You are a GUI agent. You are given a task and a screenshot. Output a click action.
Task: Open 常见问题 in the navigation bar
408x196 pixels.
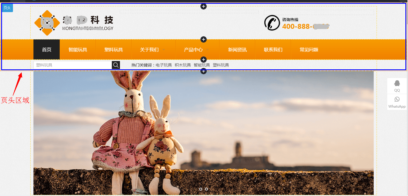pos(309,50)
